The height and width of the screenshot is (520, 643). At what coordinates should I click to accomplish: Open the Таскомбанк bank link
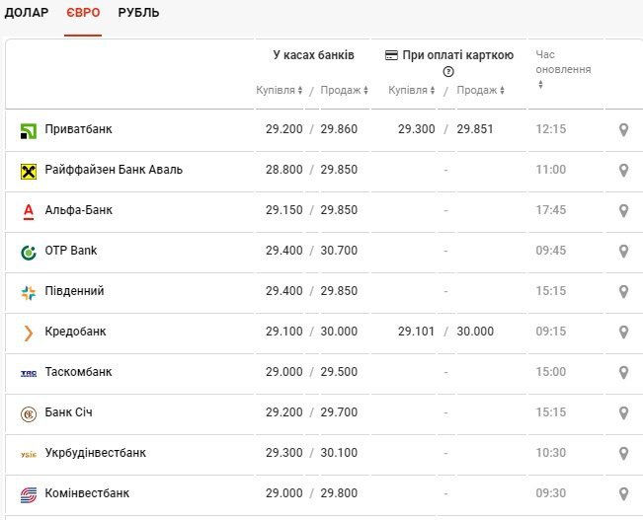tap(79, 372)
